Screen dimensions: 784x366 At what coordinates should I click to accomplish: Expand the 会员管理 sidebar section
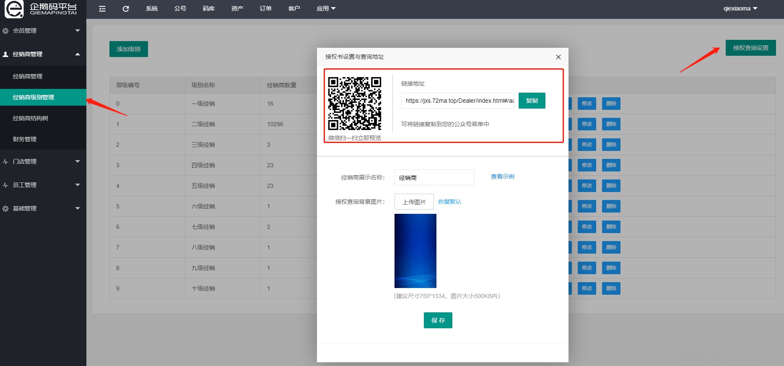click(43, 31)
